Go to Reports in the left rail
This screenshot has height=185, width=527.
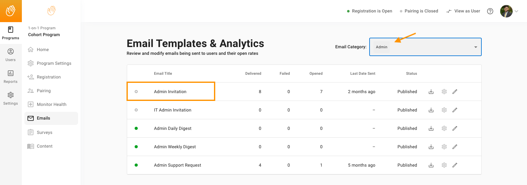point(11,77)
